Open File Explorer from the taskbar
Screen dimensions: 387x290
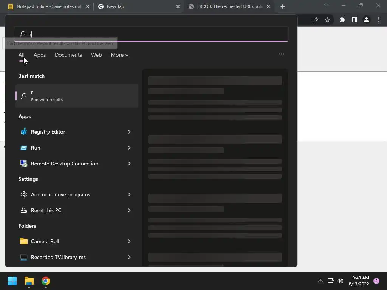(29, 281)
